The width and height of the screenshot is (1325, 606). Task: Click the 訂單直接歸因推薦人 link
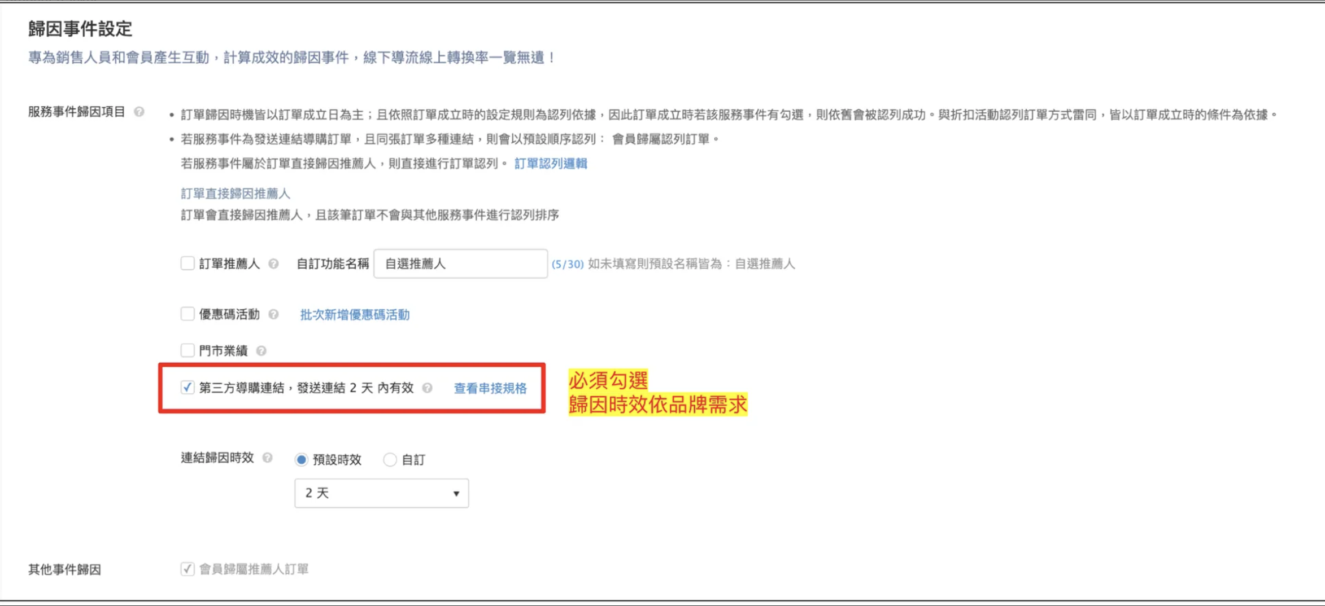click(235, 194)
